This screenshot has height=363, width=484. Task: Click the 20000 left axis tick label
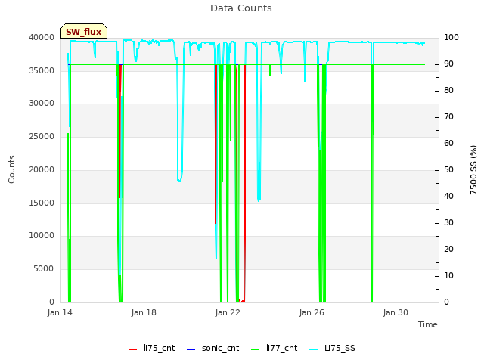pyautogui.click(x=42, y=169)
